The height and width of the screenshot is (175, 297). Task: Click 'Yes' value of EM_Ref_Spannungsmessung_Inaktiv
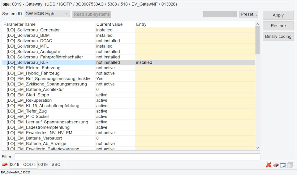[x=100, y=79]
